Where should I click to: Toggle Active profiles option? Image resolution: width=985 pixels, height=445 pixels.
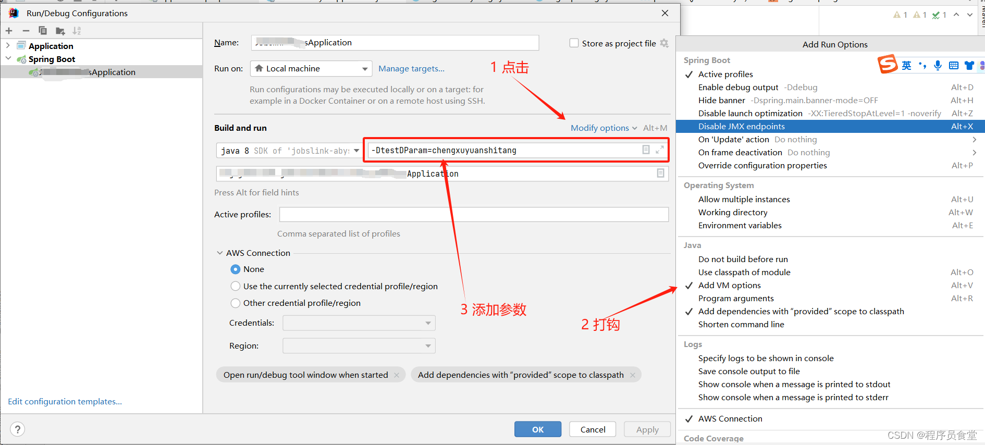(x=830, y=74)
